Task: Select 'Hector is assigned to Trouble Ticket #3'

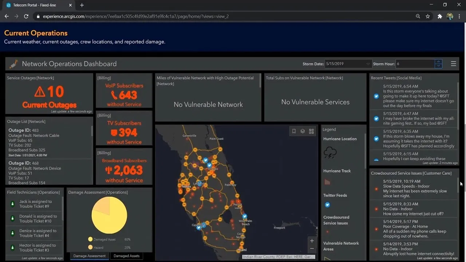Action: click(34, 248)
